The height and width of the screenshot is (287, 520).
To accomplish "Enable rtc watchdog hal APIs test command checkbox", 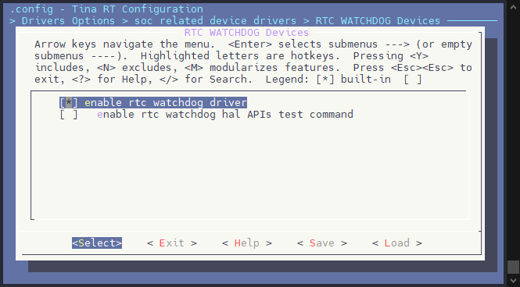I will click(69, 115).
